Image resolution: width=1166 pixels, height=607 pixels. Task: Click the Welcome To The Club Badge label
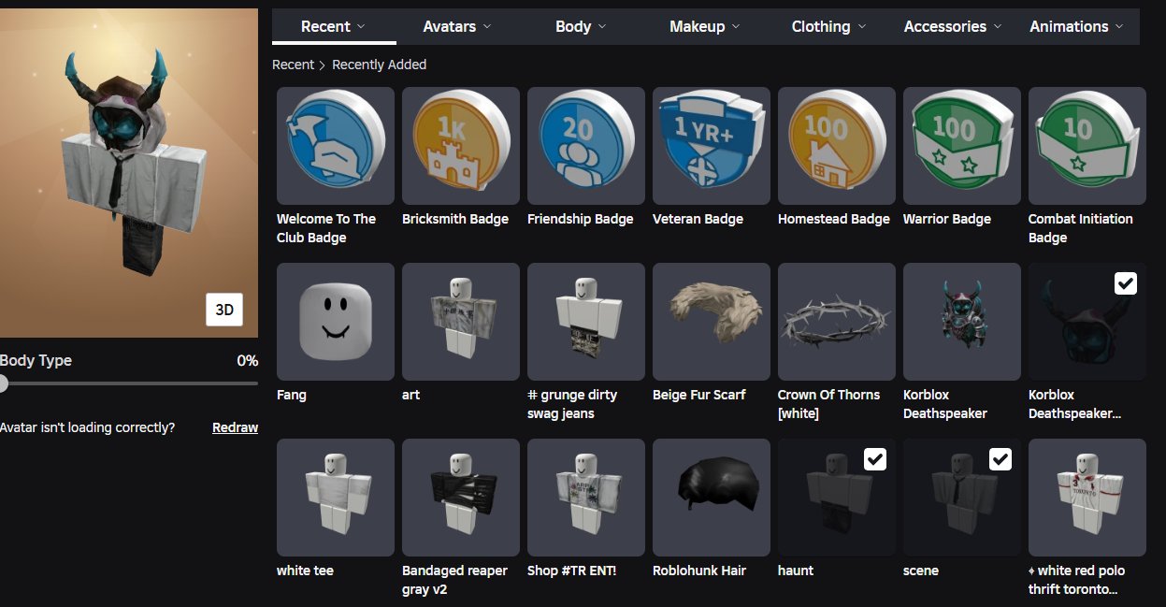tap(326, 228)
